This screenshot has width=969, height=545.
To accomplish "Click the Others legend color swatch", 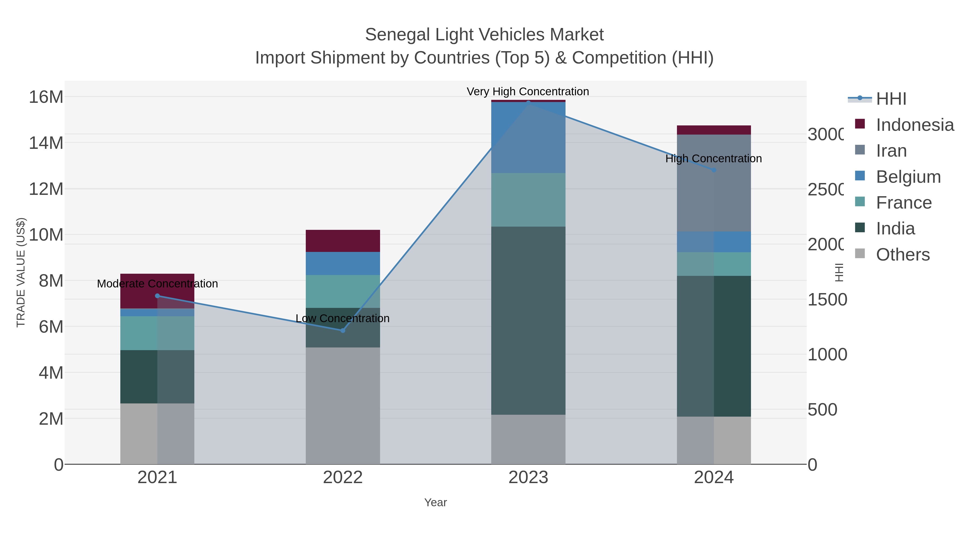I will point(859,254).
